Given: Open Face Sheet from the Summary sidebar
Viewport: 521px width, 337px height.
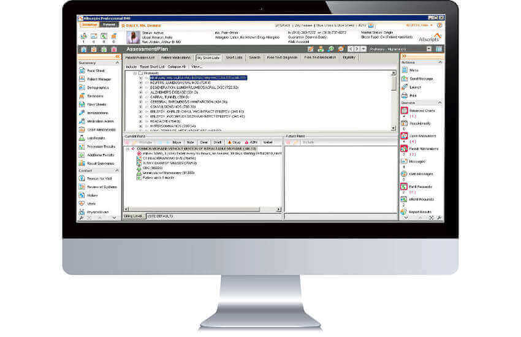Looking at the screenshot, I should [93, 71].
